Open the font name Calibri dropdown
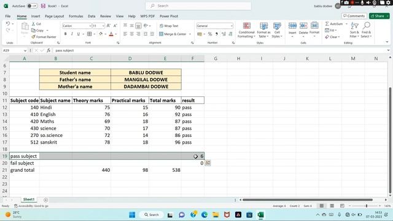 (90, 26)
